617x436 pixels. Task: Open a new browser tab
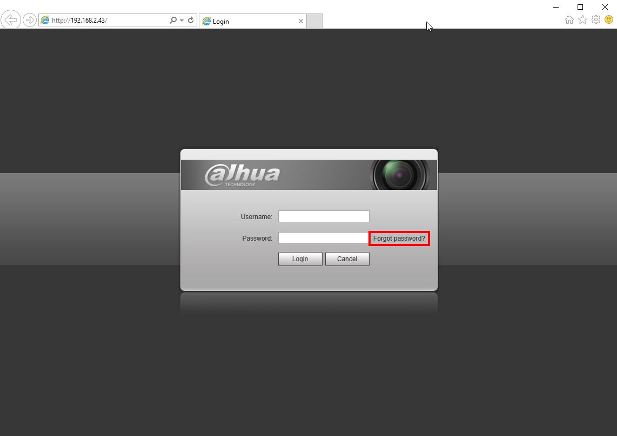click(x=314, y=21)
